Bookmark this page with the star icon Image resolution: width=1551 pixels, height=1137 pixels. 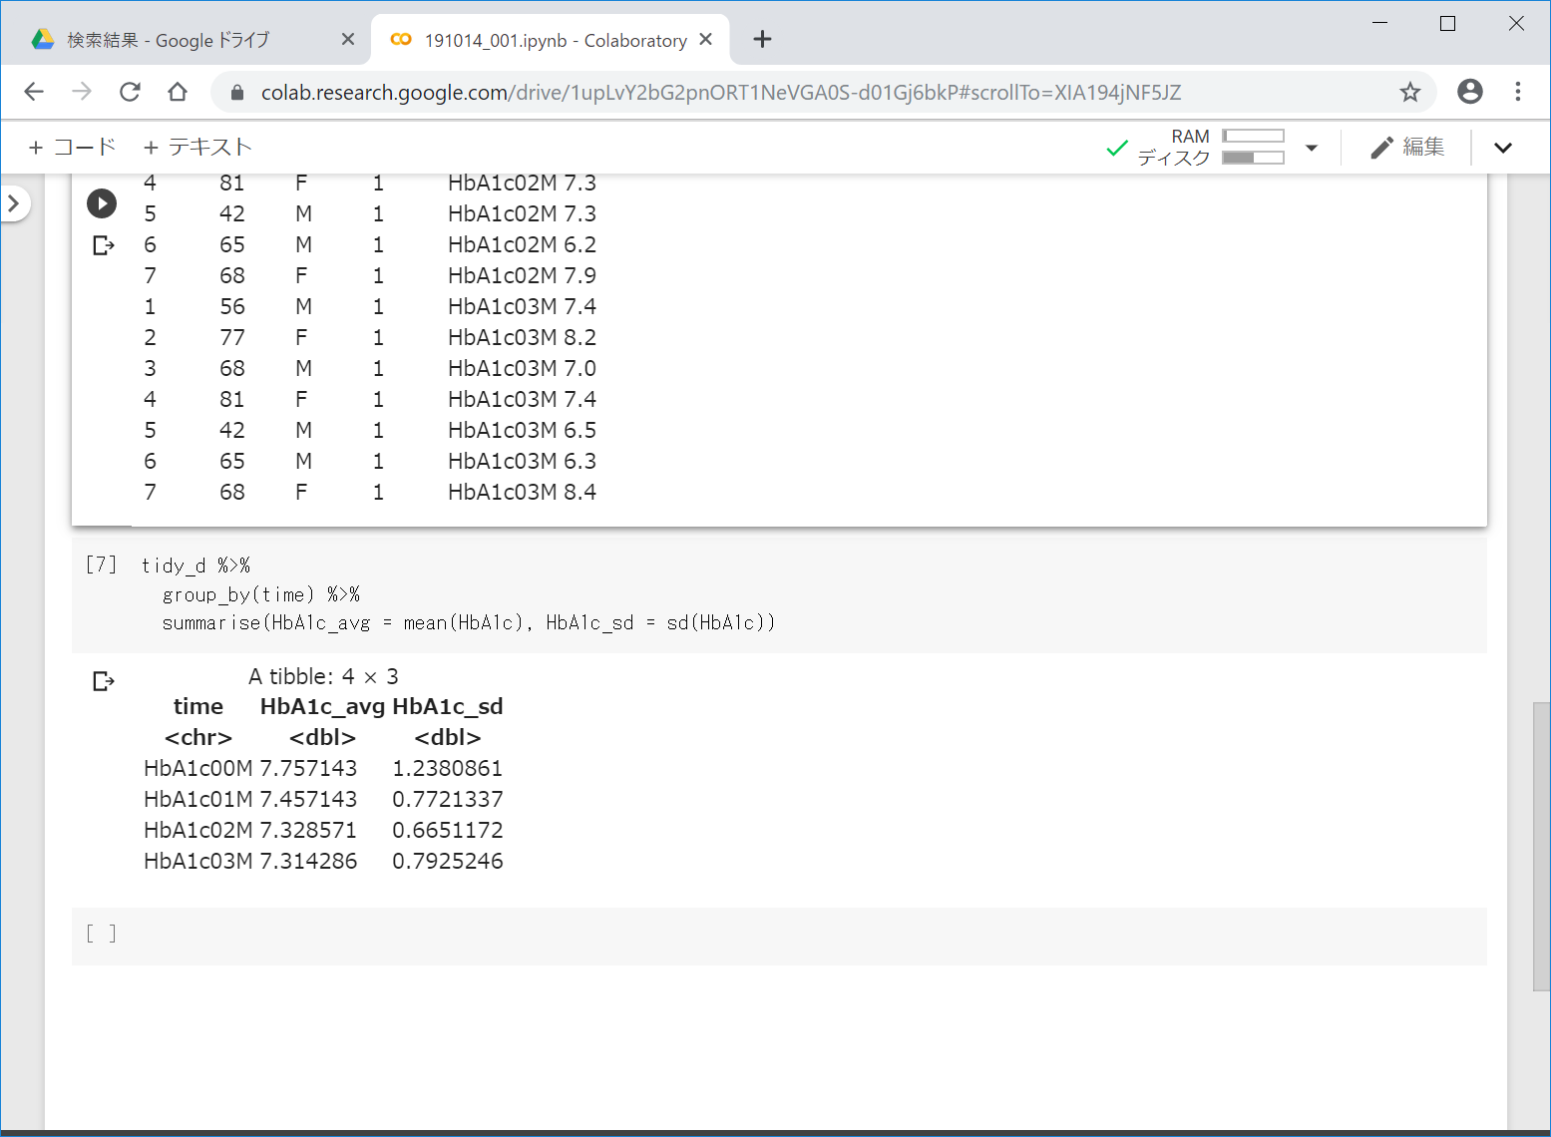[1409, 93]
